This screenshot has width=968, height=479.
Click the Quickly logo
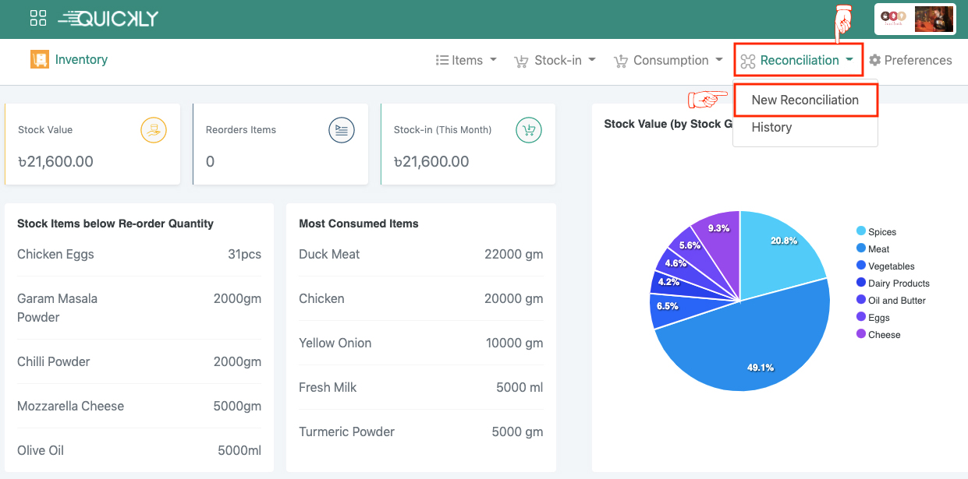click(108, 19)
